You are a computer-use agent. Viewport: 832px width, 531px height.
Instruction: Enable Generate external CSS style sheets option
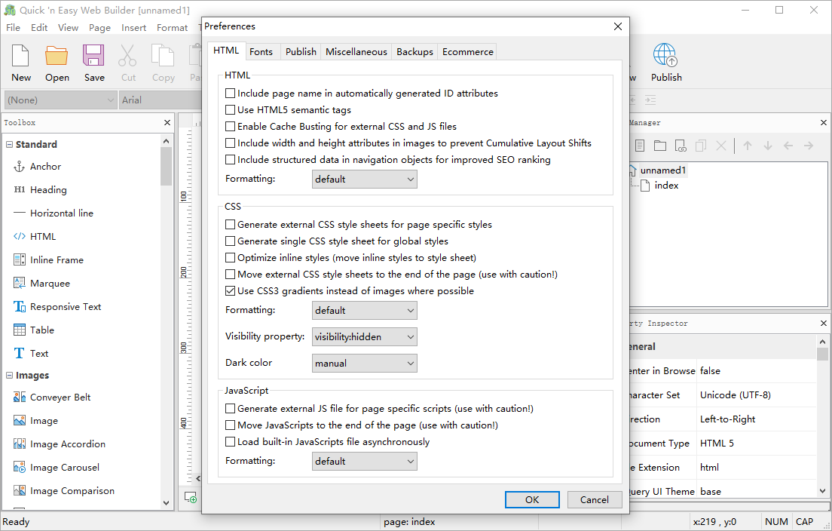click(231, 224)
